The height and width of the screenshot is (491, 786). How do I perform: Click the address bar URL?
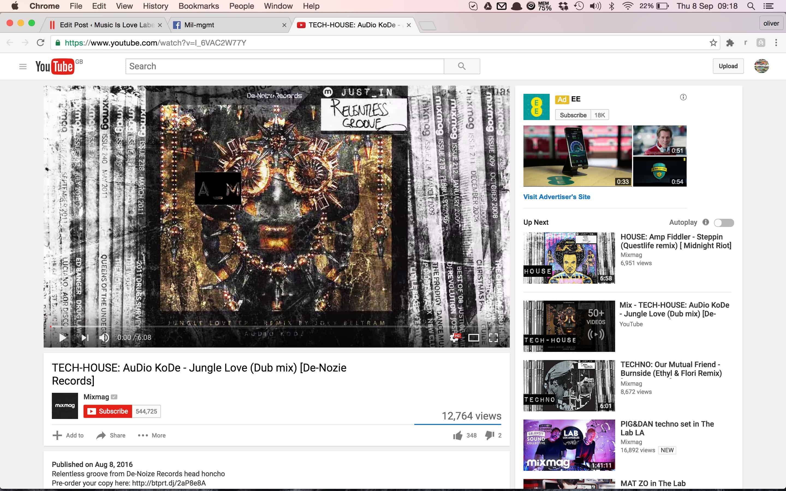click(155, 43)
